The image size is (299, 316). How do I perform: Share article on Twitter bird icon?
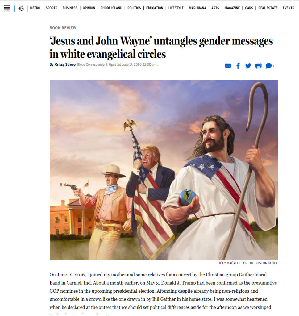tap(248, 66)
